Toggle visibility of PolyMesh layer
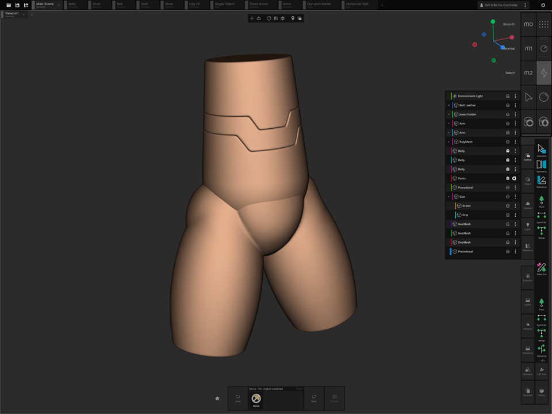Image resolution: width=552 pixels, height=414 pixels. pos(508,142)
